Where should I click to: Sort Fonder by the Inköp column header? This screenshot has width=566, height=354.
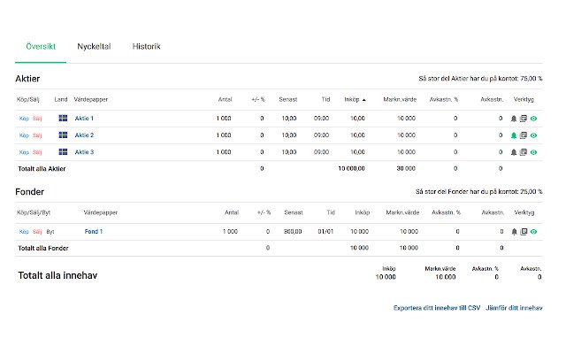363,212
